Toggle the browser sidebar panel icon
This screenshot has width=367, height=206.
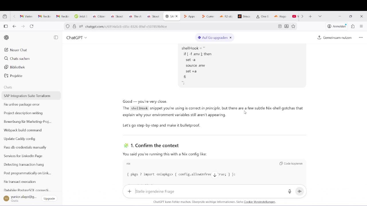click(x=6, y=26)
